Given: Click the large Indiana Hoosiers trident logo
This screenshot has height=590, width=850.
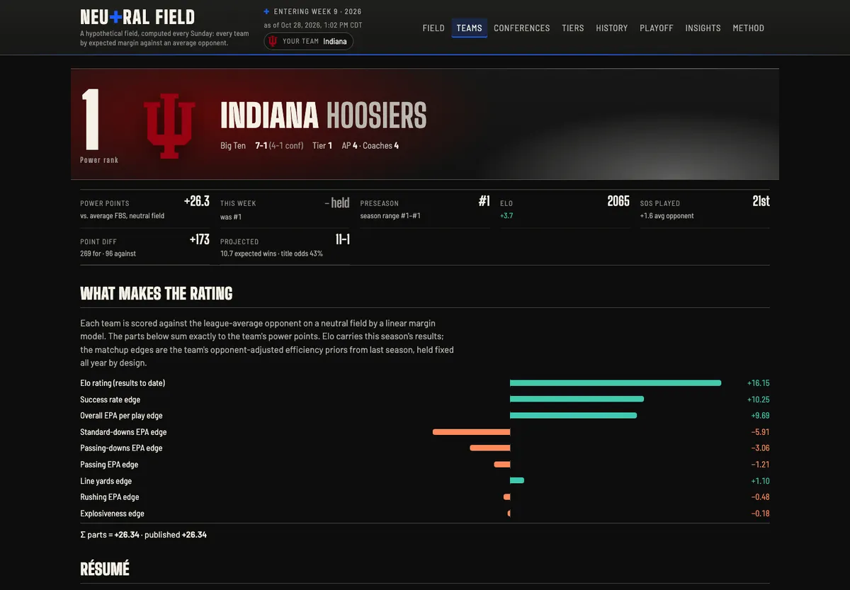Looking at the screenshot, I should pos(169,125).
